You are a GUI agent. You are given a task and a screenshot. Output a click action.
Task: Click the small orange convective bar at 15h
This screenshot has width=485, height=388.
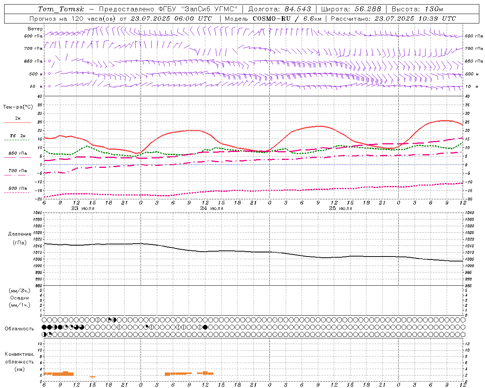[x=92, y=377]
